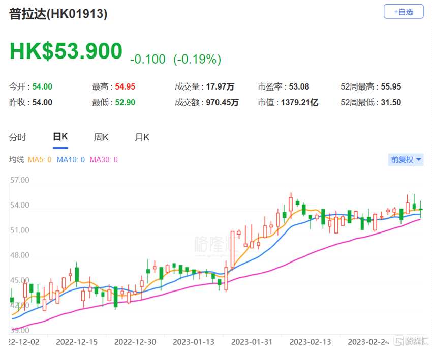Add stock via +自选 button
Screen dimensions: 432x349
[404, 12]
